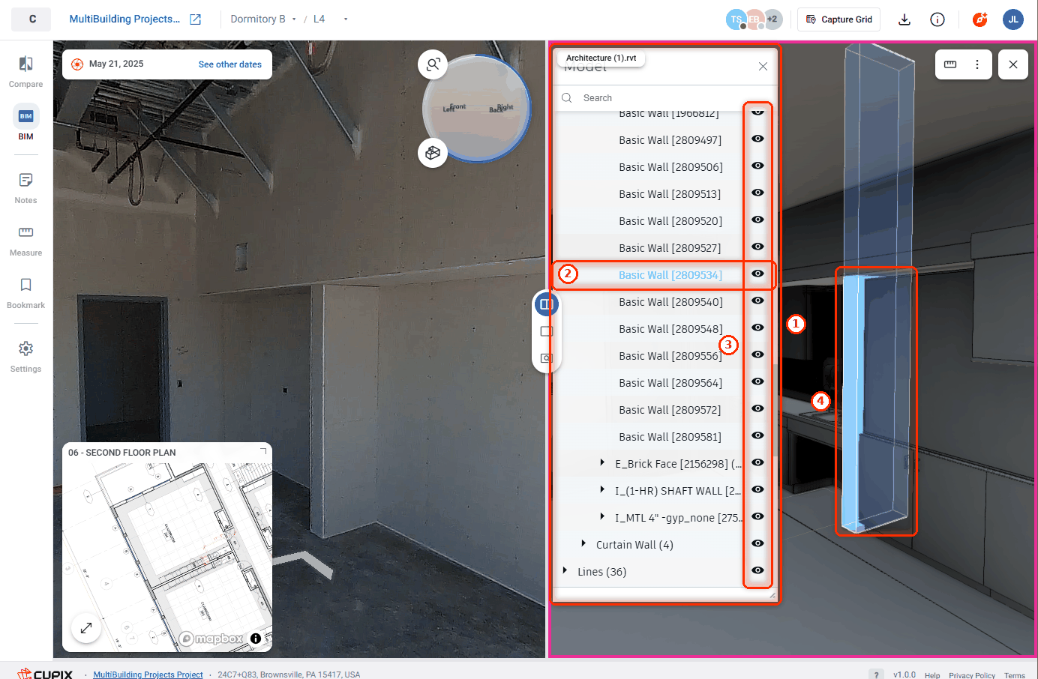
Task: Open the Compare tool in sidebar
Action: [25, 72]
